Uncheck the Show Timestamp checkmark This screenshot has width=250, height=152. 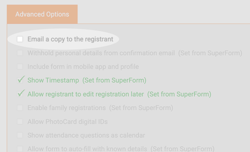21,80
